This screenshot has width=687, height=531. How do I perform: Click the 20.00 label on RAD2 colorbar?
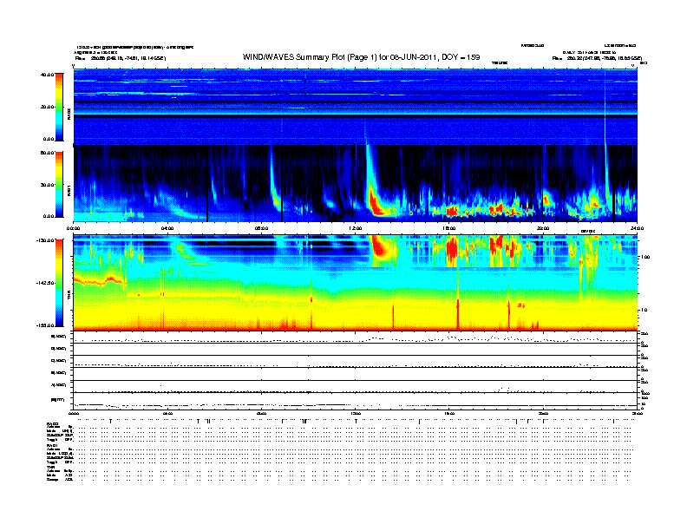click(x=47, y=107)
